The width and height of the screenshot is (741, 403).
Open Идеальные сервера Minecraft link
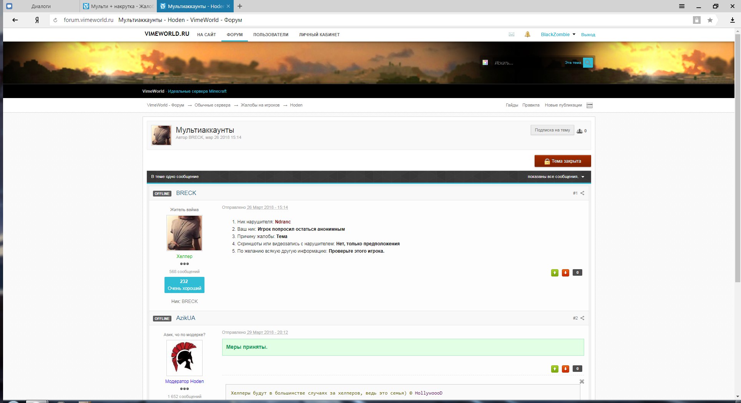point(197,91)
